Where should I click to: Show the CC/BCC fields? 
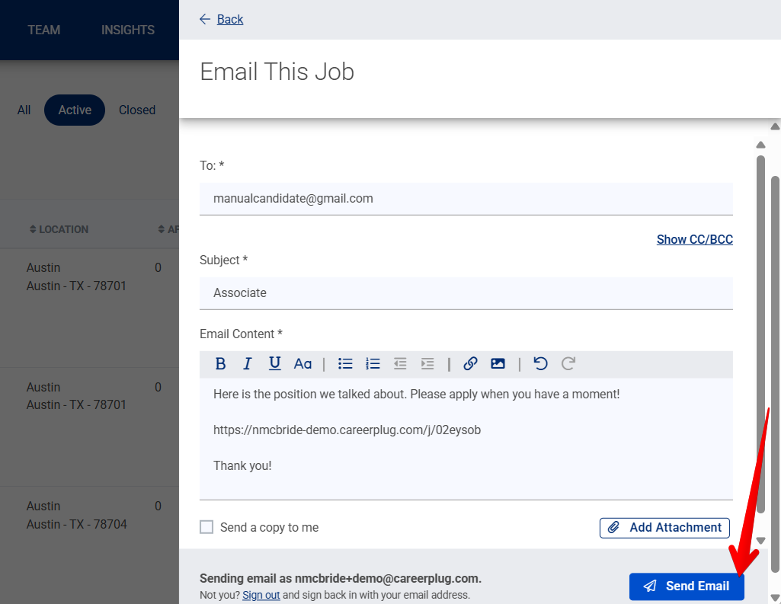694,239
